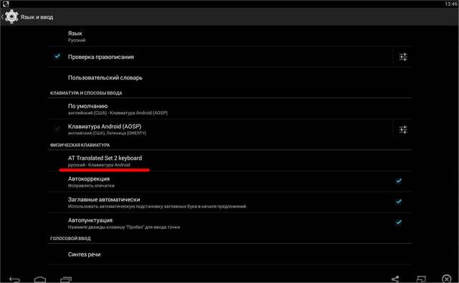Open the Язык language selection
This screenshot has height=283, width=459.
click(229, 37)
